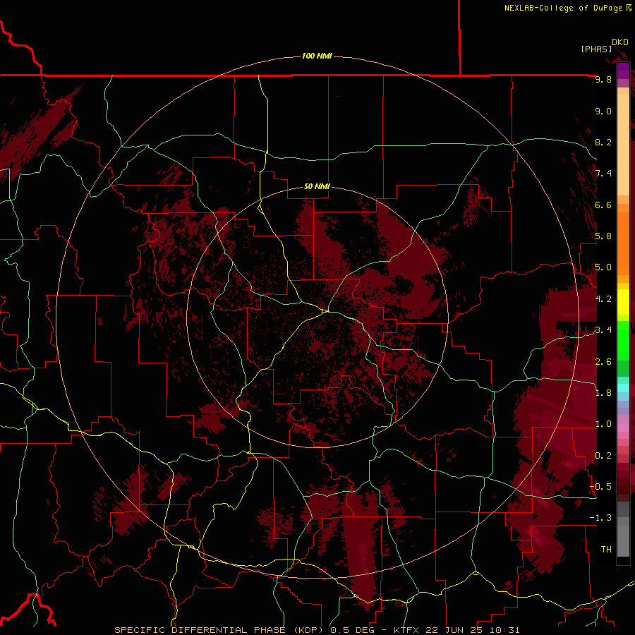
Task: Click the [PHAS] legend label
Action: [596, 49]
